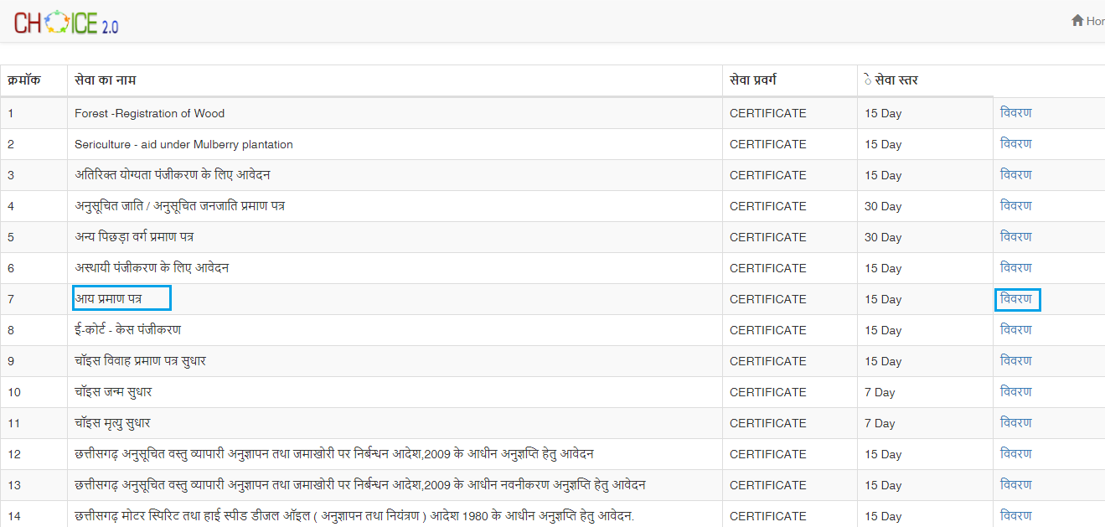The image size is (1105, 527).
Task: Click the Home house icon
Action: click(x=1078, y=20)
